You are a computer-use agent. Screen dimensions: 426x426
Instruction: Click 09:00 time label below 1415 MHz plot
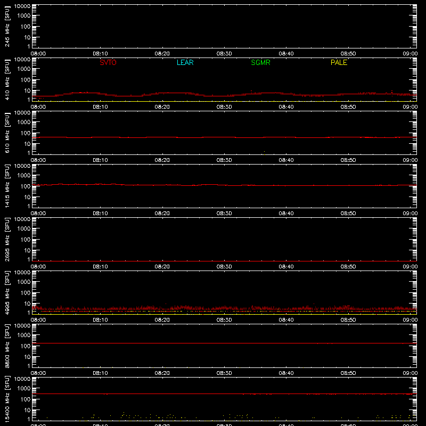(x=410, y=214)
